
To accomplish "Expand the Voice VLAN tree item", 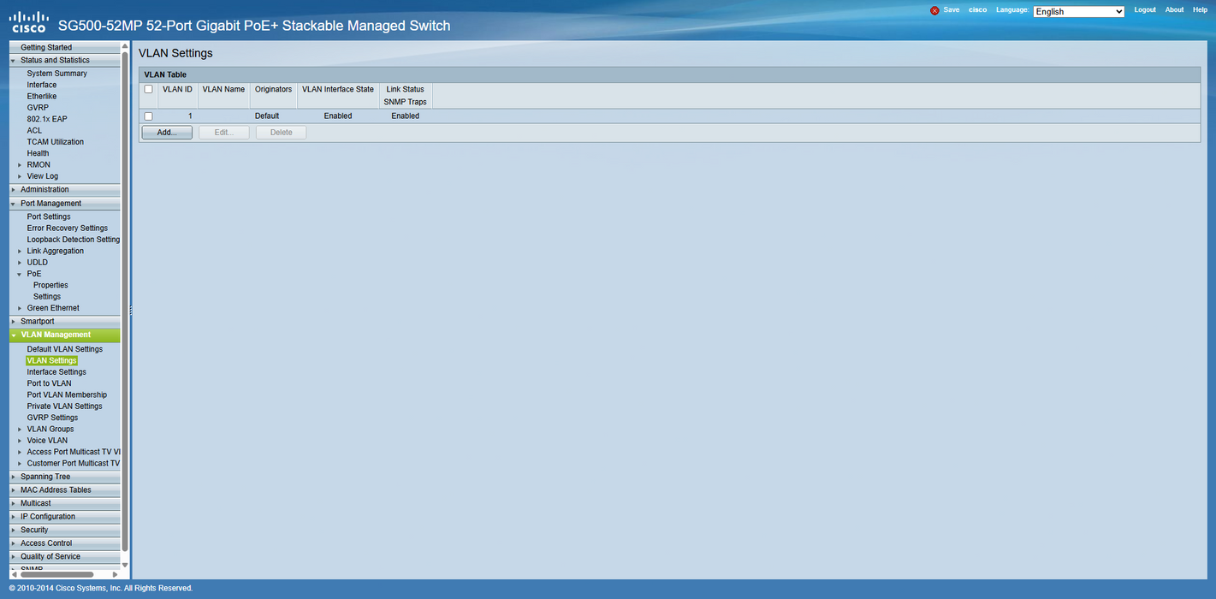I will coord(20,441).
